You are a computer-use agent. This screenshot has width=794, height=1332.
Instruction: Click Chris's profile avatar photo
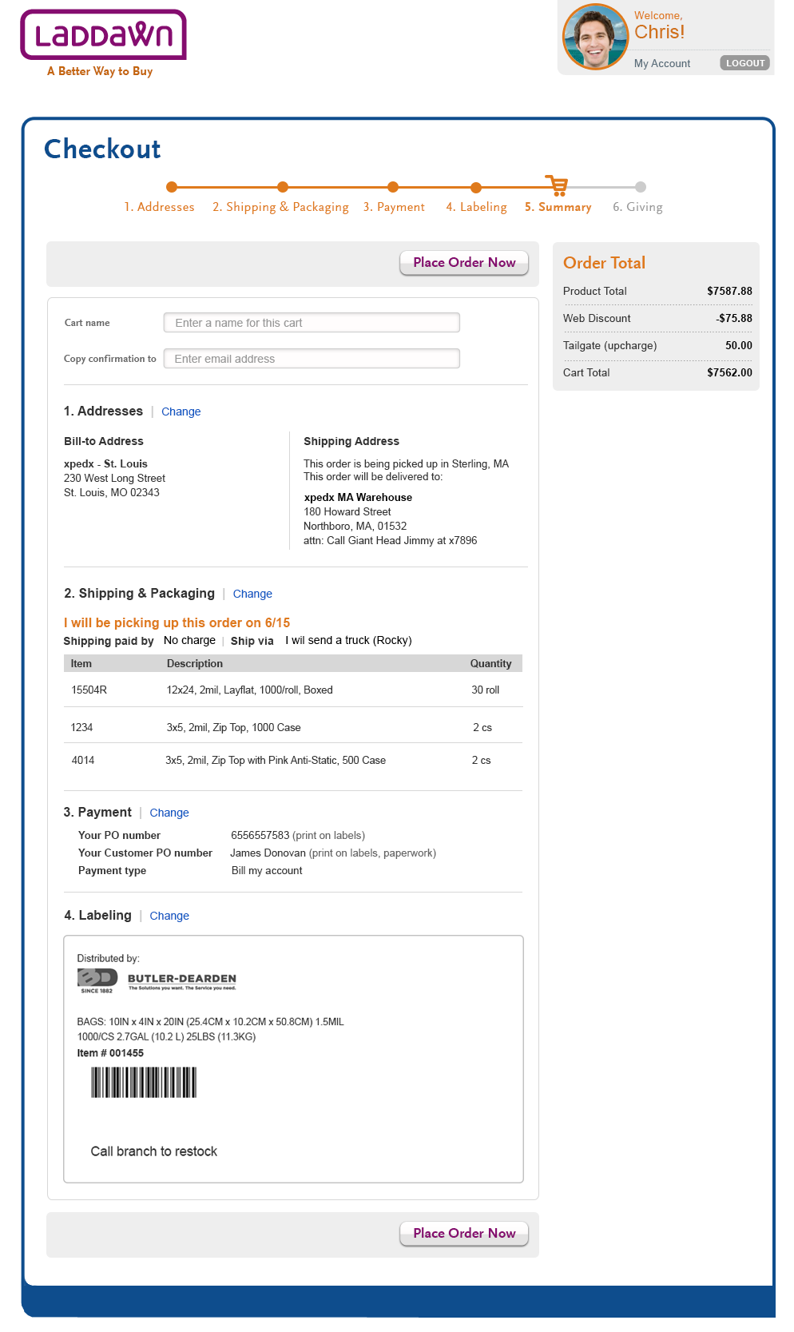pos(595,37)
